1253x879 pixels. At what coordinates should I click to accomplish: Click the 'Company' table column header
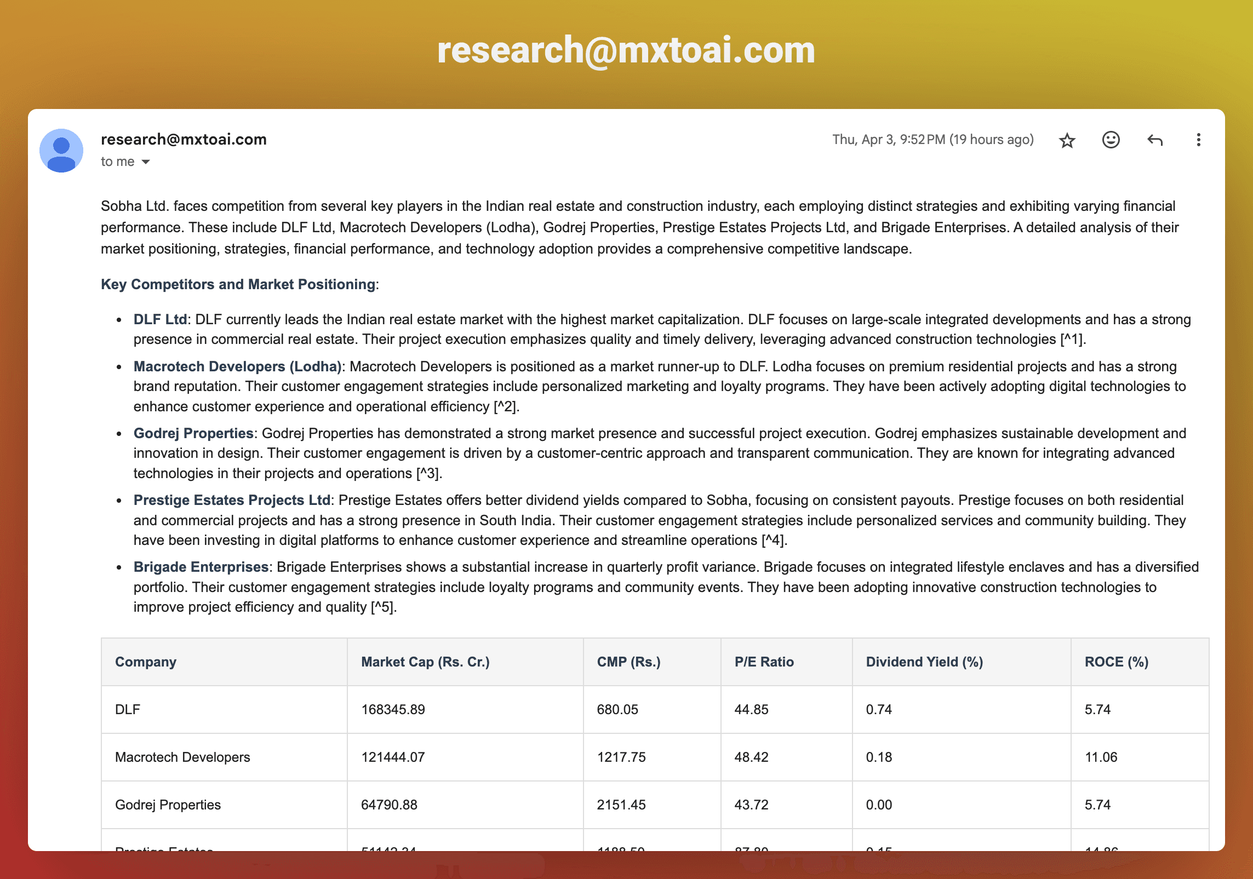coord(146,662)
